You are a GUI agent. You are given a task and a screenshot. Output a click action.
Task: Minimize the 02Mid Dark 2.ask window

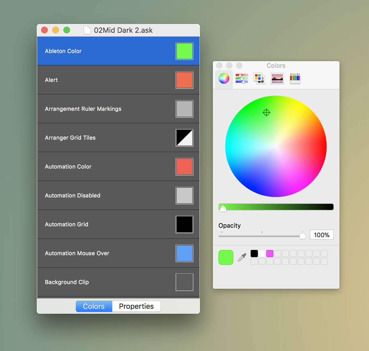point(56,30)
